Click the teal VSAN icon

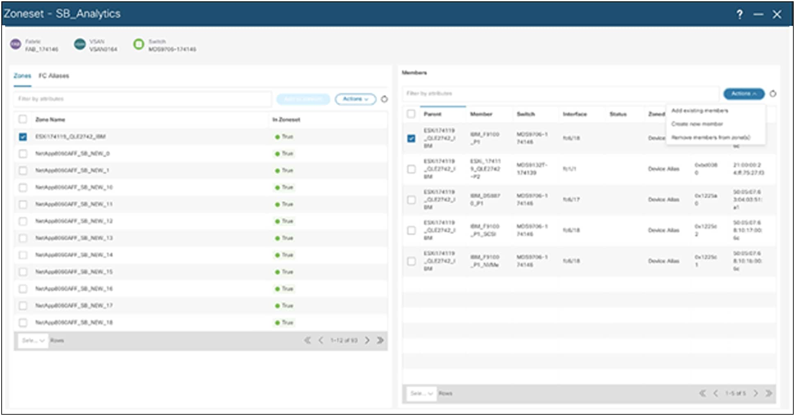coord(79,44)
